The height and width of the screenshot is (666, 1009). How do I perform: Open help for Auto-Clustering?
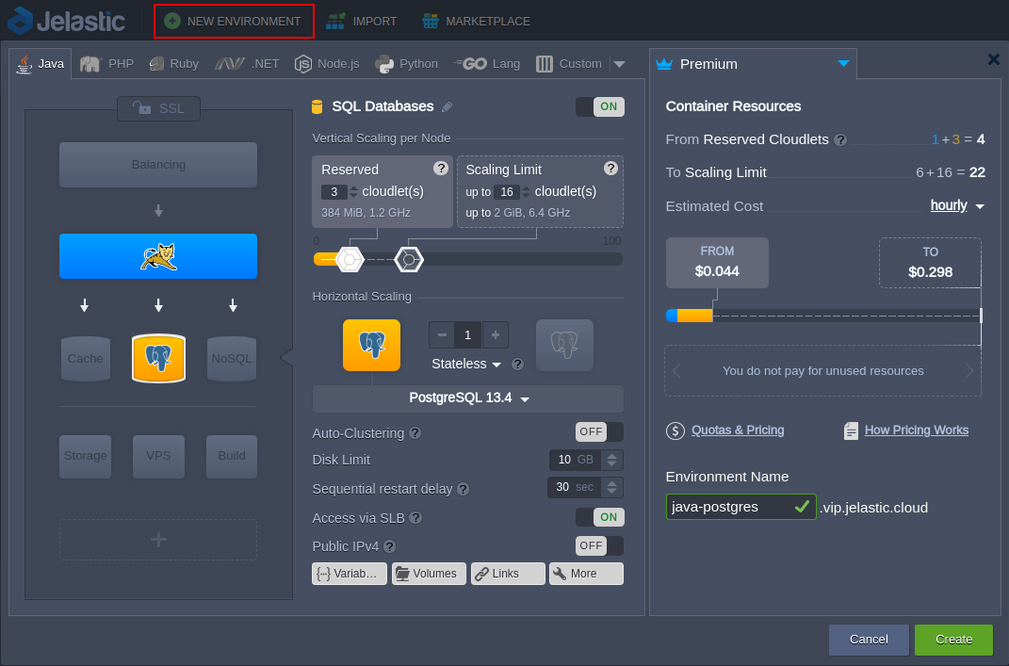click(x=415, y=433)
